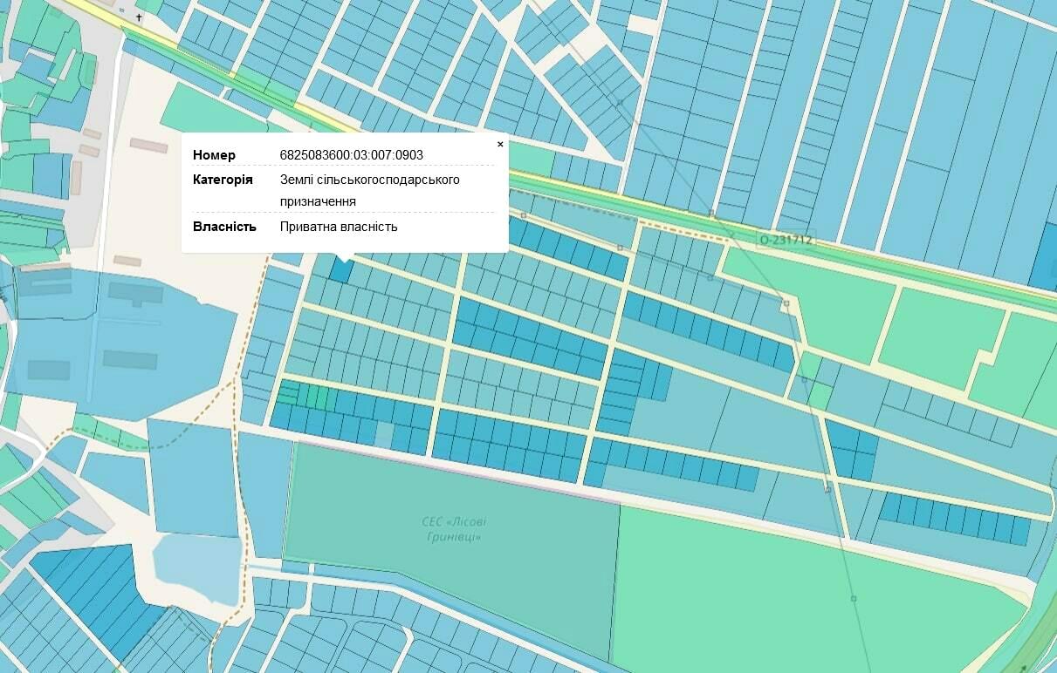Screen dimensions: 1057x673
Task: Select the highlighted parcel under the popup pointer
Action: point(340,269)
